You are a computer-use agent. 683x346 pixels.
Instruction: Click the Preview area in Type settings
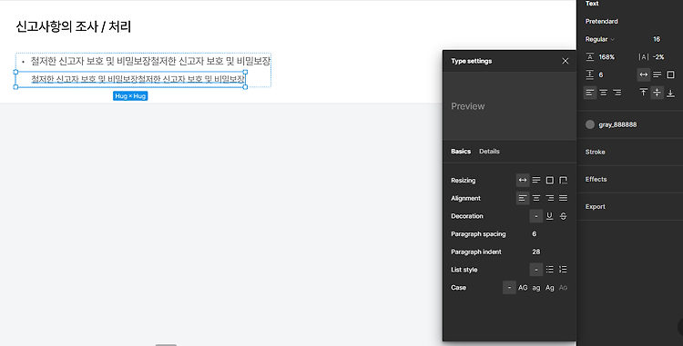[x=510, y=106]
